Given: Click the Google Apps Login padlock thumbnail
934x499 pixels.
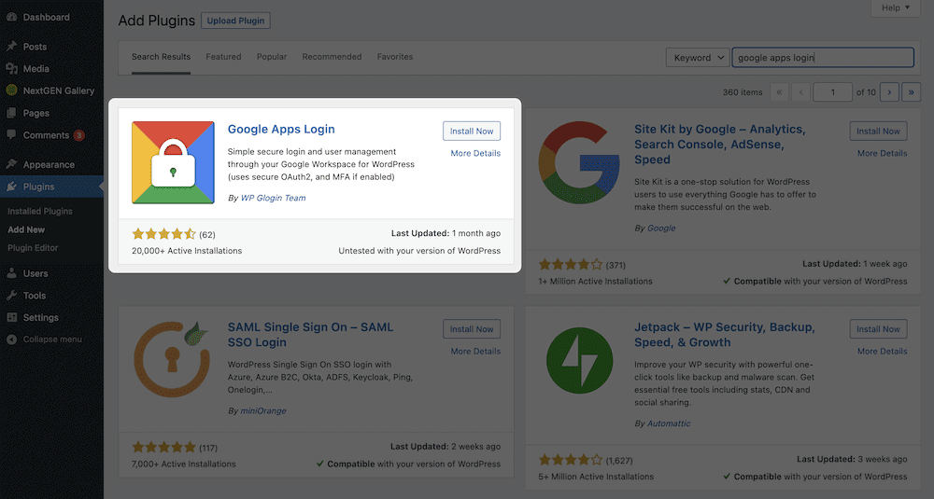Looking at the screenshot, I should pyautogui.click(x=173, y=162).
